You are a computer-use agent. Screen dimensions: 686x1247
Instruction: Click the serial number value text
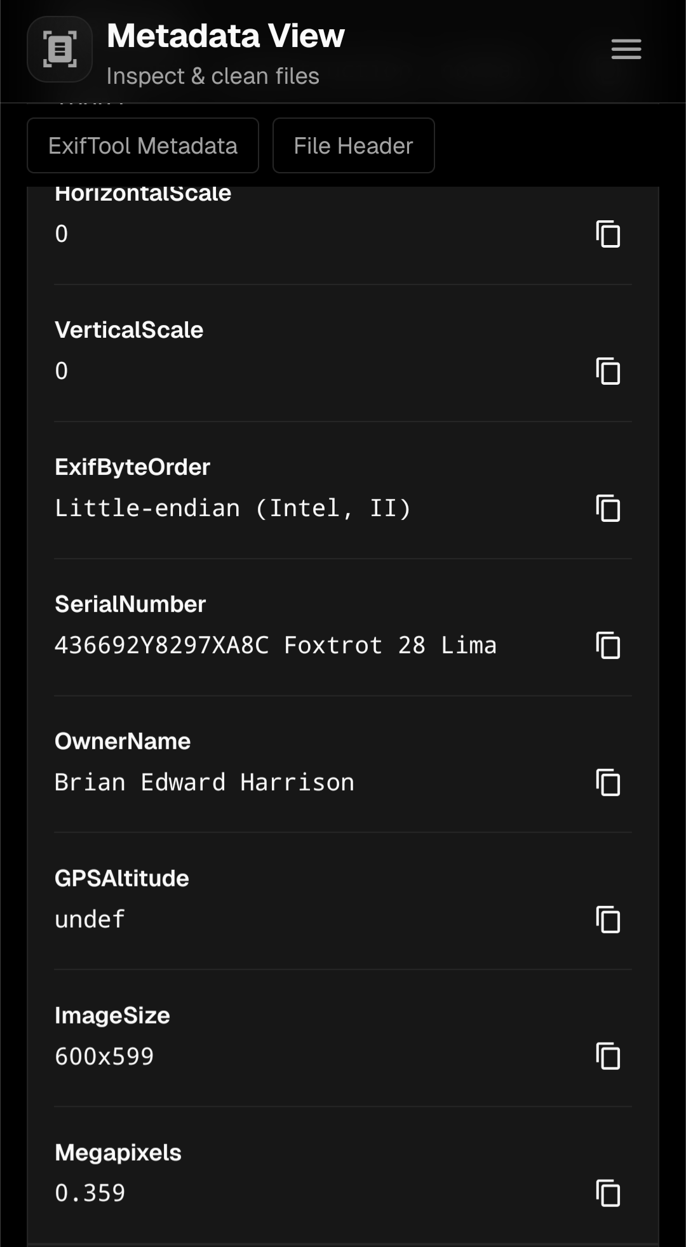click(x=276, y=646)
